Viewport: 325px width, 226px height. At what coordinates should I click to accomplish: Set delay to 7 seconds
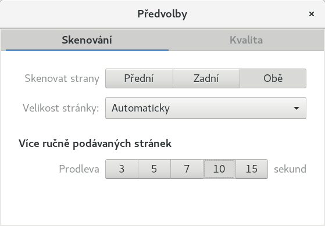pos(187,169)
